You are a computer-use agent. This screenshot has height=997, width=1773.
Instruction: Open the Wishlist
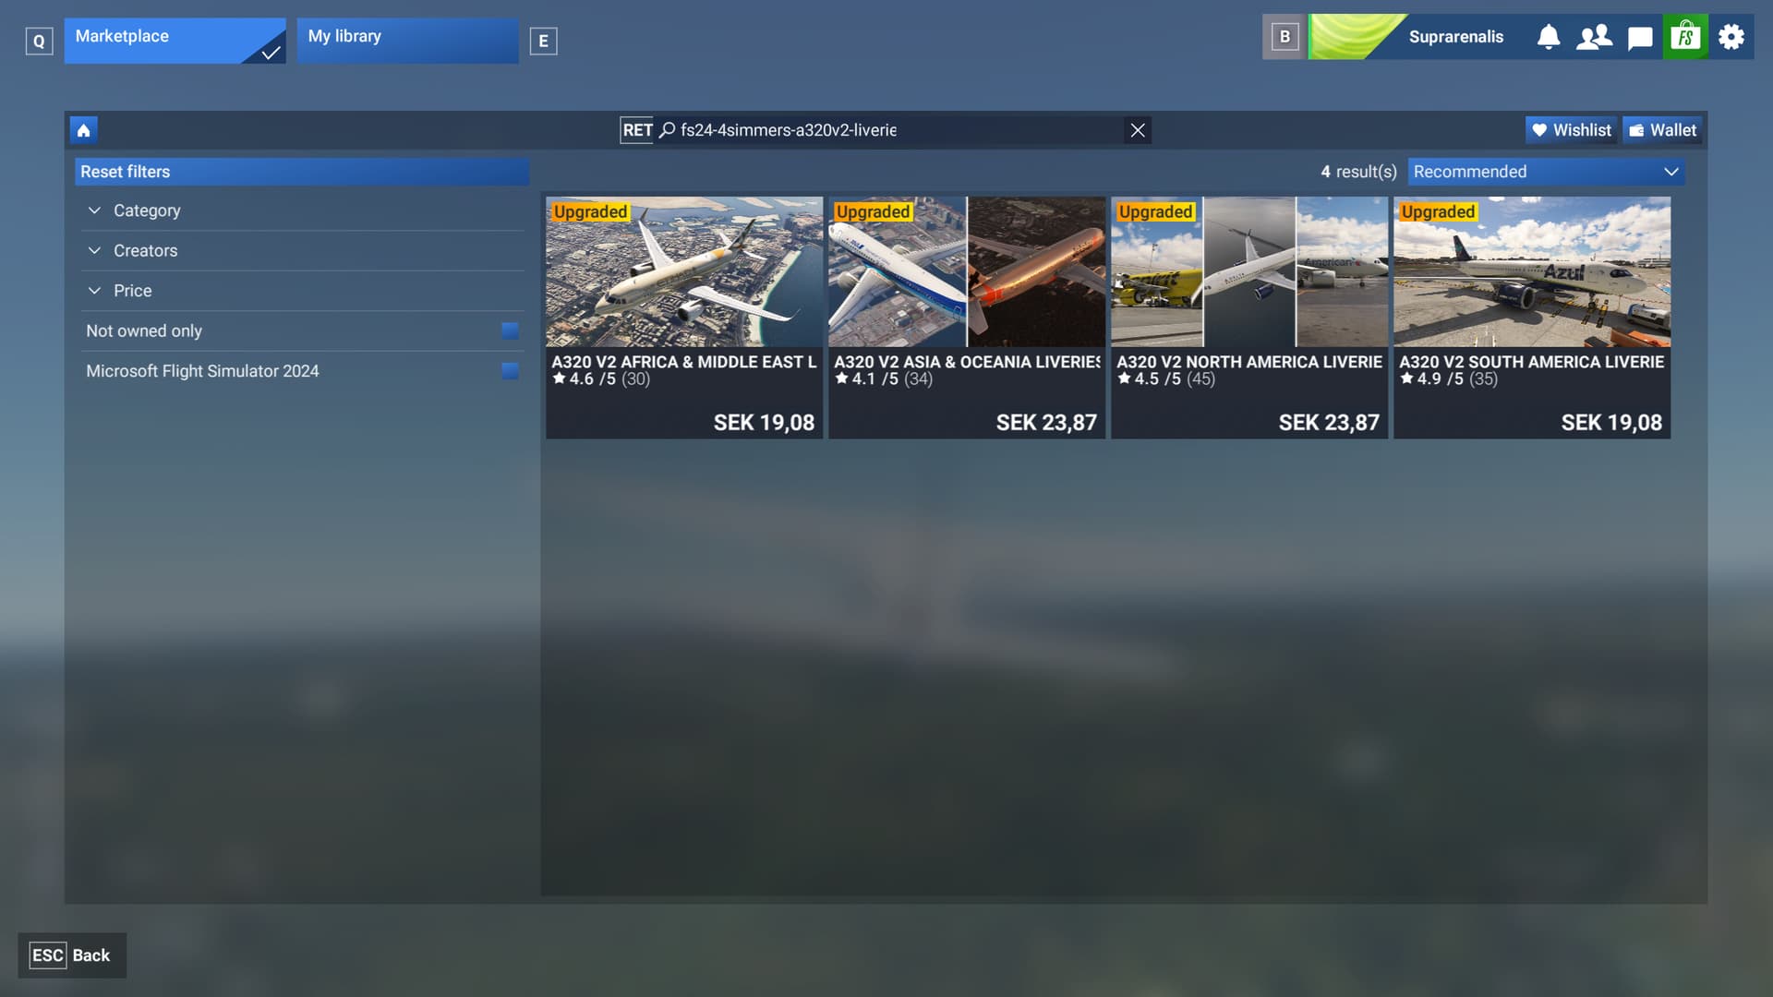pyautogui.click(x=1572, y=130)
